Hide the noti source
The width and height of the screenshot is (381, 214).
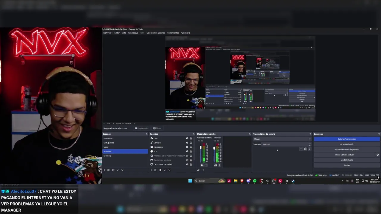(x=187, y=151)
